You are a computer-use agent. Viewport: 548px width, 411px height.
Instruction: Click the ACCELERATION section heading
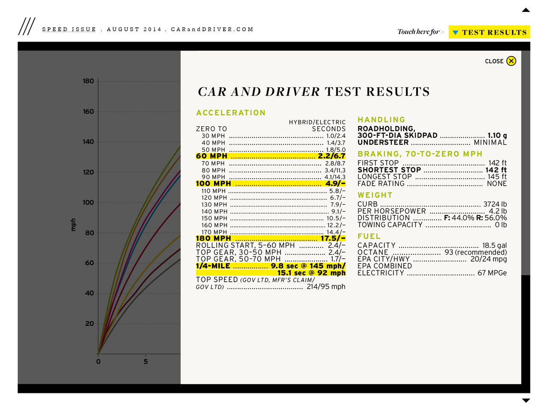coord(231,113)
